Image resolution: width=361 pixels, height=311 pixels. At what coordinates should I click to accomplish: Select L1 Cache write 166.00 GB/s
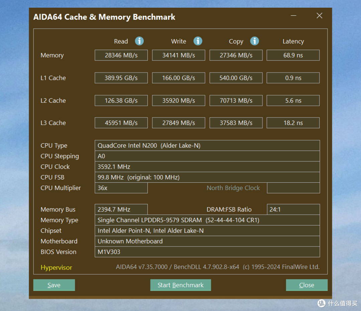[x=178, y=78]
